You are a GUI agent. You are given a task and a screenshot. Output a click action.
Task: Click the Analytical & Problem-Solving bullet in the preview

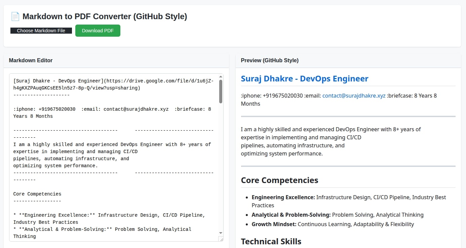pyautogui.click(x=337, y=215)
